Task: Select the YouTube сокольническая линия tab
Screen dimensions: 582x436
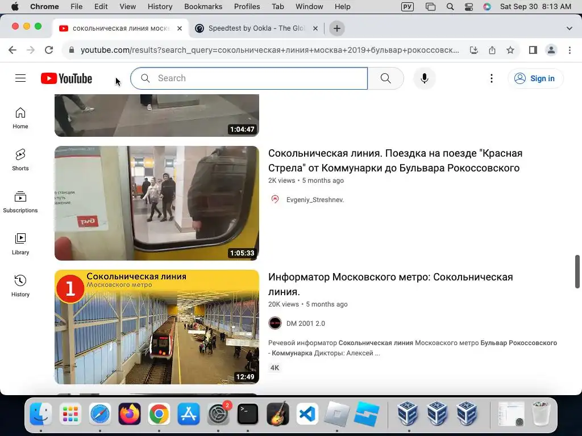Action: (120, 28)
